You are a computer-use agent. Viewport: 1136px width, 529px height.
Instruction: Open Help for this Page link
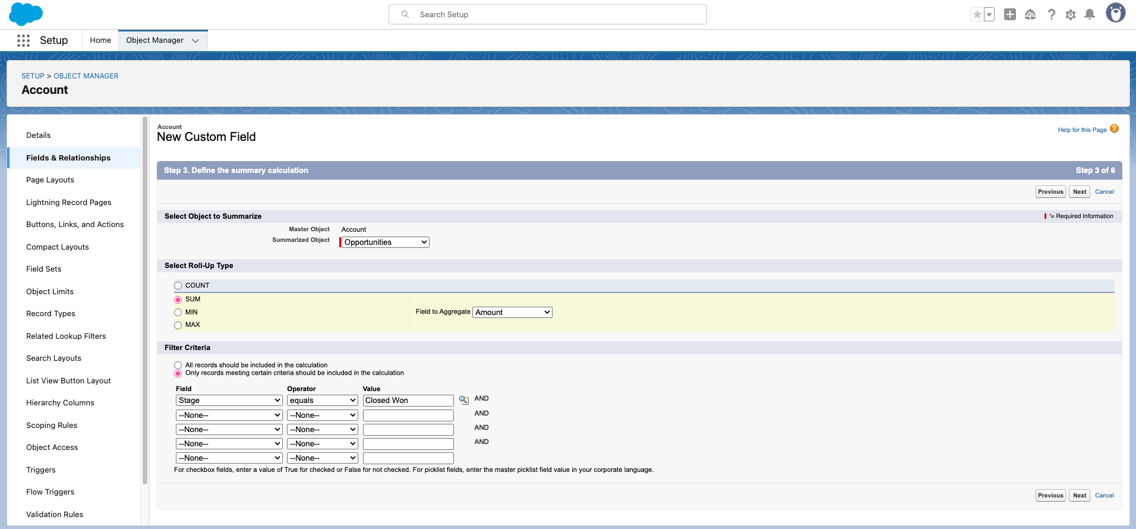click(x=1082, y=130)
